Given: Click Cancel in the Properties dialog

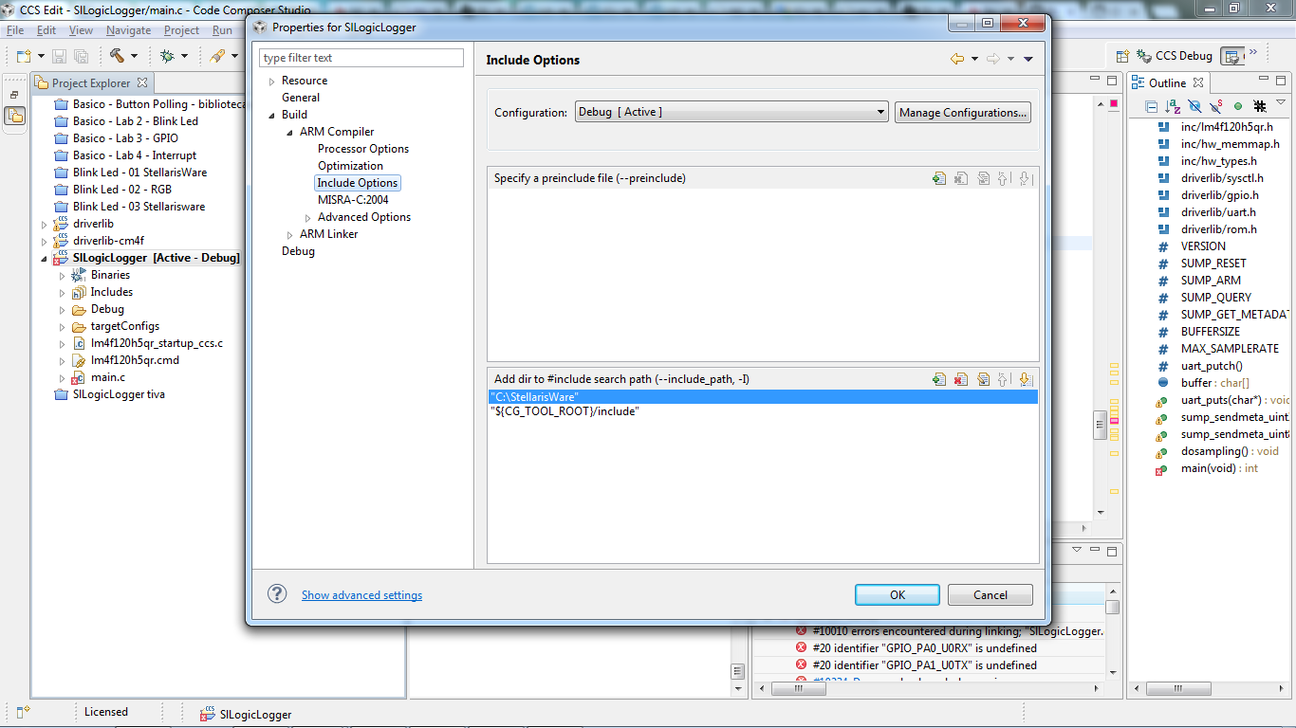Looking at the screenshot, I should tap(991, 594).
